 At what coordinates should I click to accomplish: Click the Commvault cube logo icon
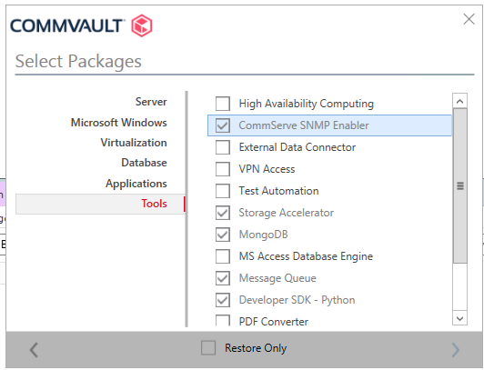point(142,25)
